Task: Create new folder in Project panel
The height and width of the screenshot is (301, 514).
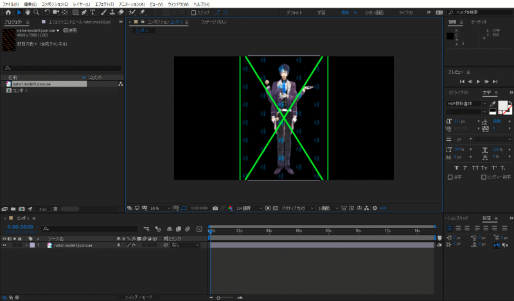Action: (x=13, y=209)
